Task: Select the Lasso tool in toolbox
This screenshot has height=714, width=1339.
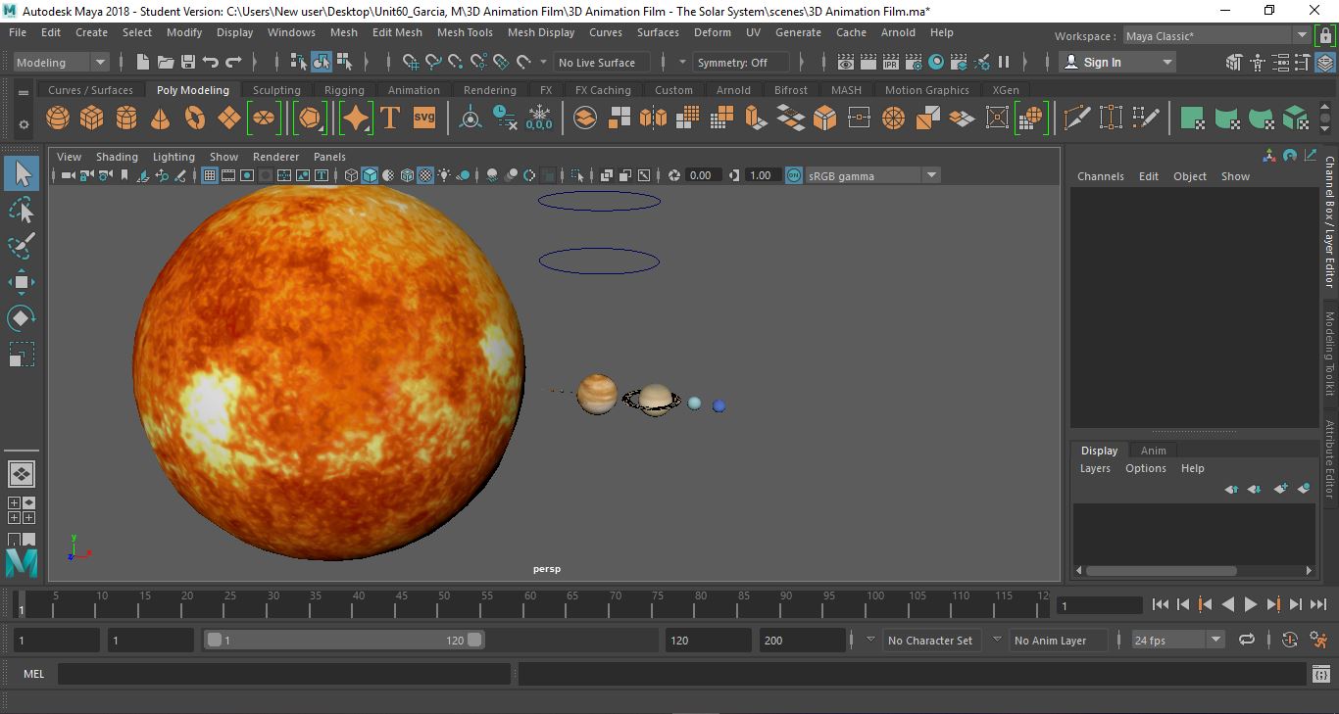Action: (x=22, y=211)
